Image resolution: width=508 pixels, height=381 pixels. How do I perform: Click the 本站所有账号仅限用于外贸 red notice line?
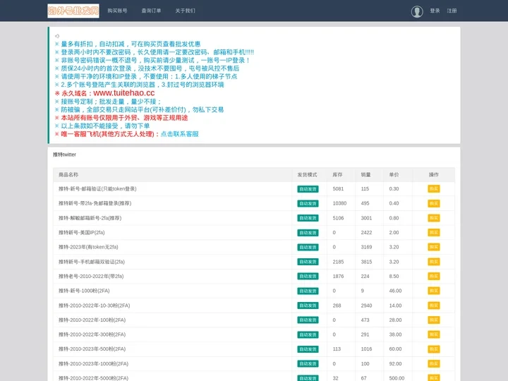tap(121, 118)
